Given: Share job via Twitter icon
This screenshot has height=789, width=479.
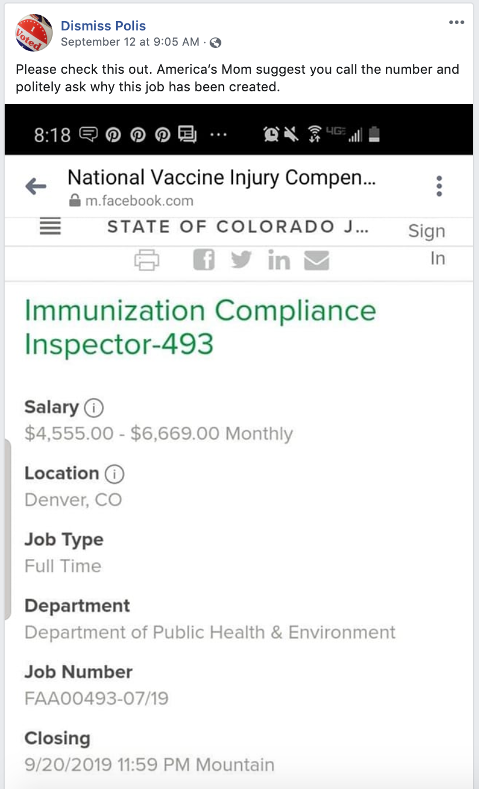Looking at the screenshot, I should 241,260.
